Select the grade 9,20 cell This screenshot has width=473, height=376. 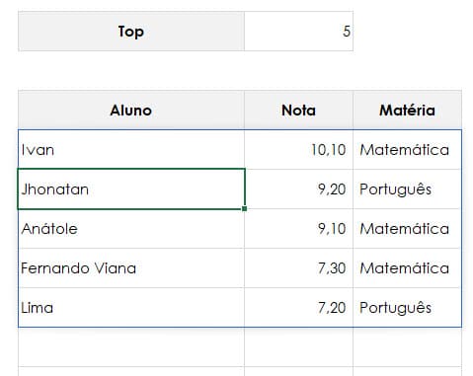pyautogui.click(x=298, y=189)
